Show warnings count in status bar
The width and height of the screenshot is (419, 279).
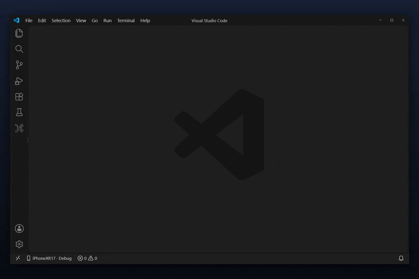pos(93,258)
